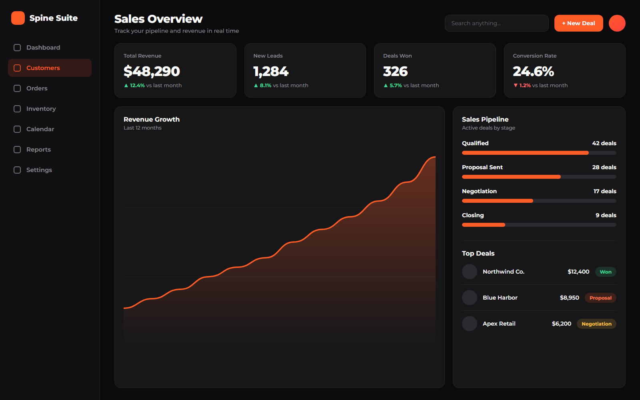Viewport: 640px width, 400px height.
Task: Click the Reports sidebar icon
Action: (17, 150)
